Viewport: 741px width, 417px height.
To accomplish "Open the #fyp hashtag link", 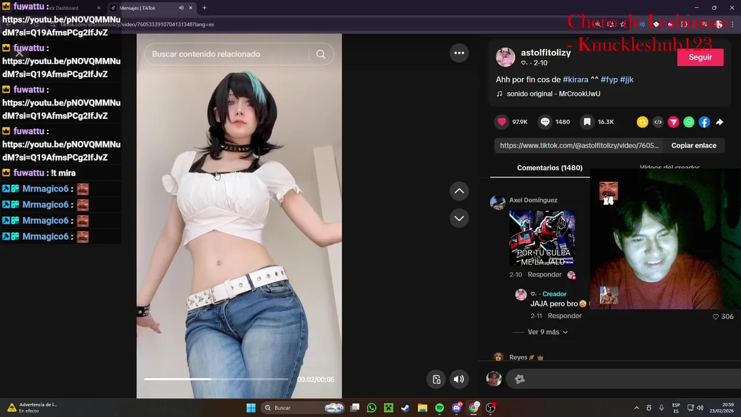I will tap(609, 79).
